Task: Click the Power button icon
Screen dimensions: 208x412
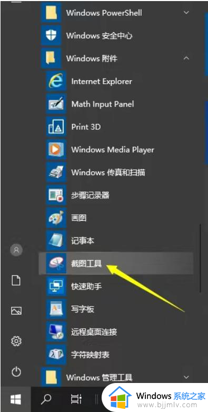Action: pos(16,372)
